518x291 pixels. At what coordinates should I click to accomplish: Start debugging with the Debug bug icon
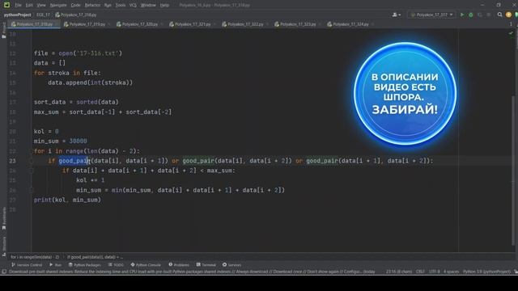click(471, 15)
